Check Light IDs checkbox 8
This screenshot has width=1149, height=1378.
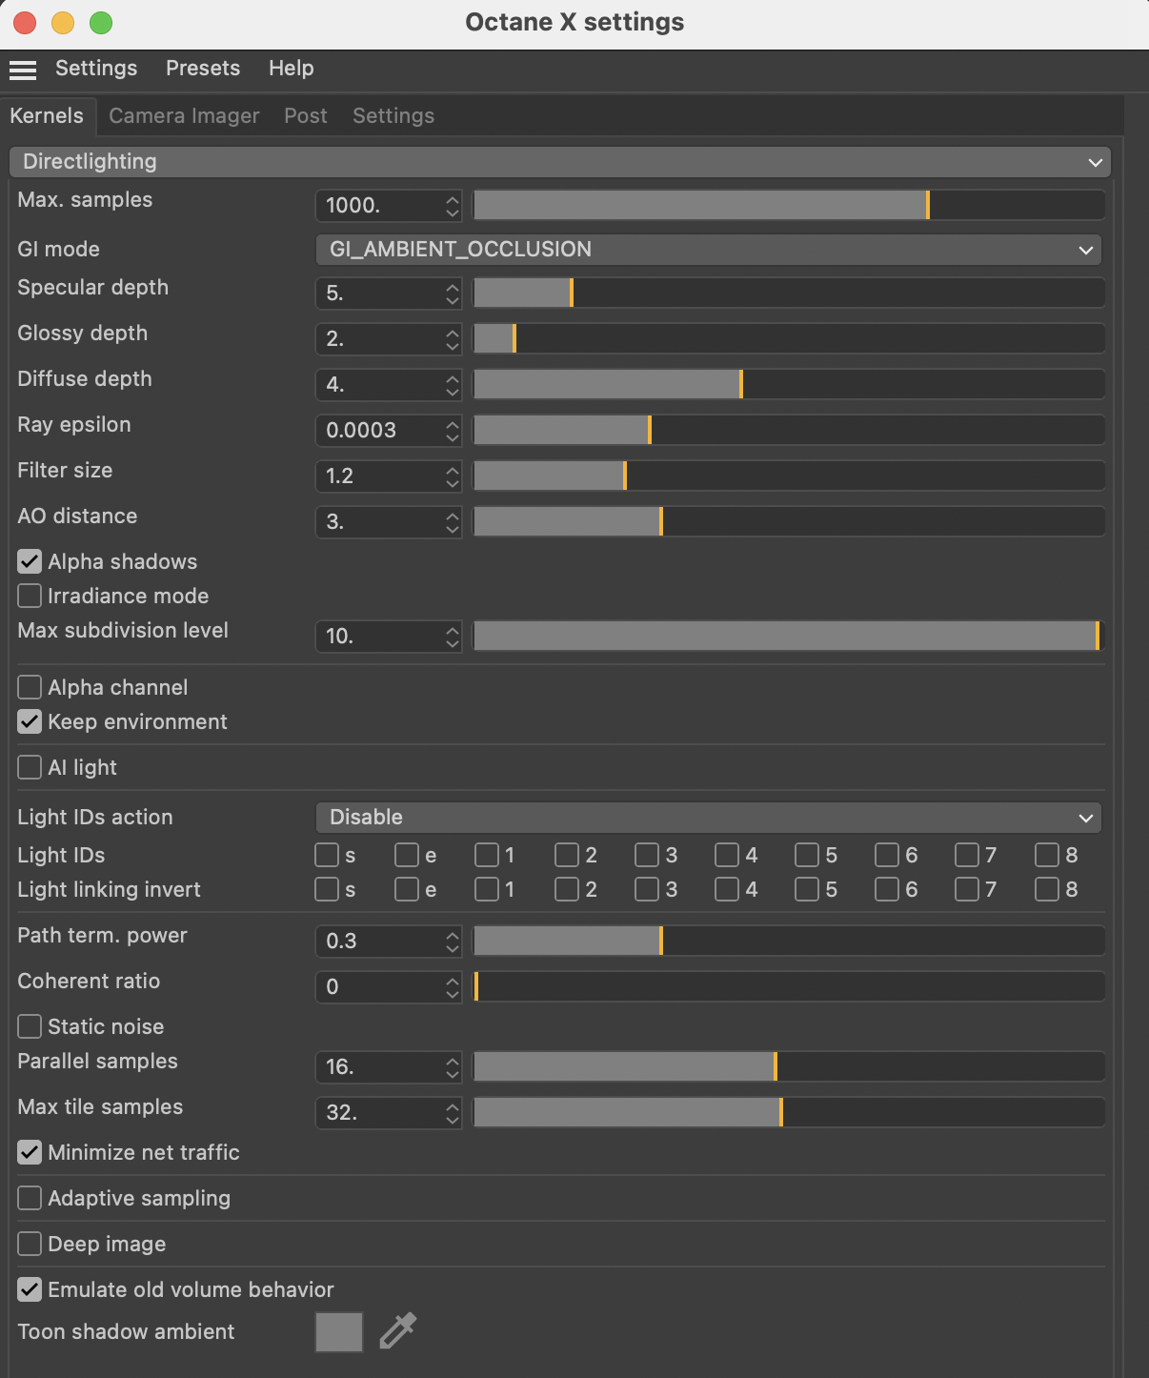pos(1047,855)
